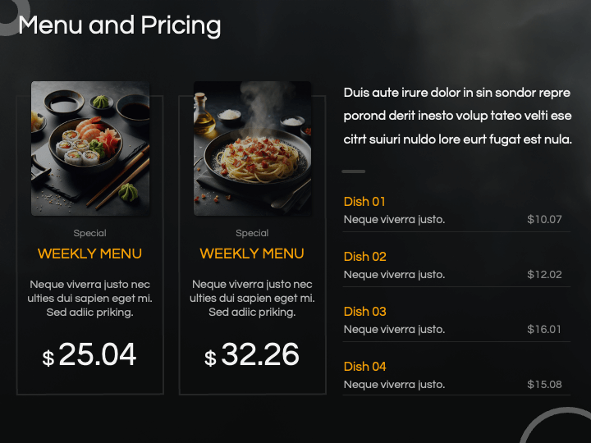Click the short divider line below intro

(x=354, y=171)
